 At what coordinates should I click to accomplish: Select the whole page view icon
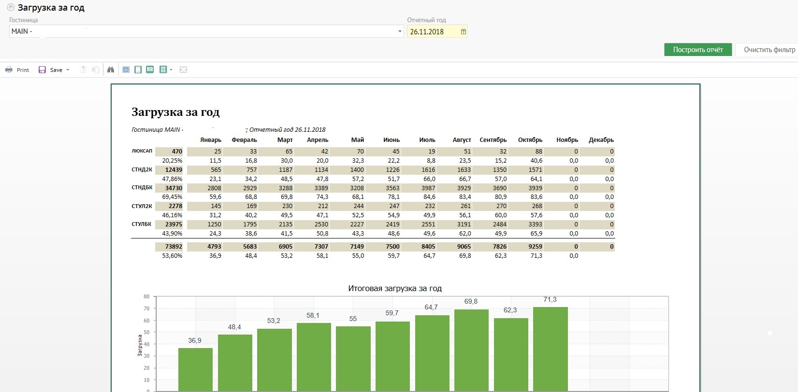click(x=138, y=70)
